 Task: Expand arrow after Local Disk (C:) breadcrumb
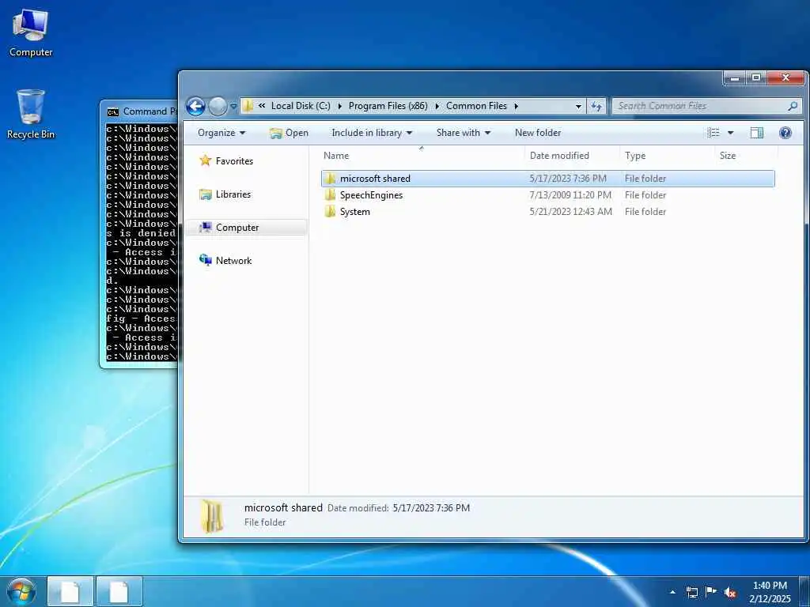point(339,107)
